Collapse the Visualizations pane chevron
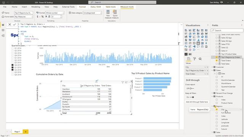 [x=208, y=25]
